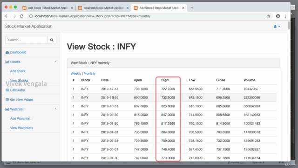The image size is (298, 168).
Task: Switch the table to Monthly data
Action: 89,74
